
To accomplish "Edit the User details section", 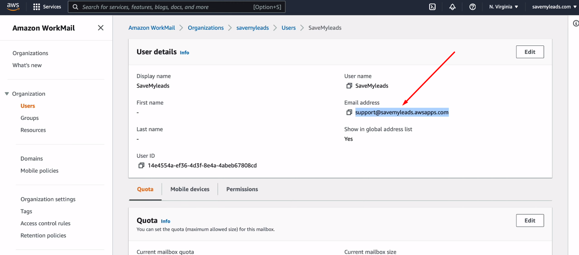I will tap(530, 52).
